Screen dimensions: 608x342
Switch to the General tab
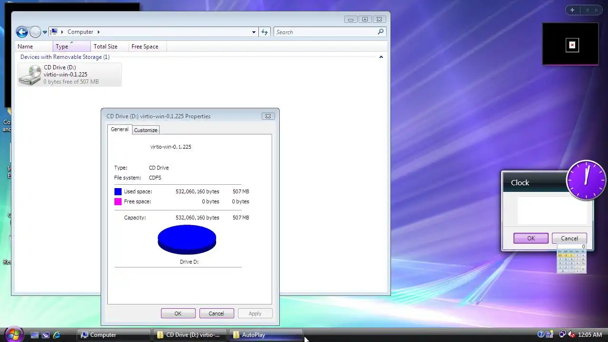[x=119, y=129]
